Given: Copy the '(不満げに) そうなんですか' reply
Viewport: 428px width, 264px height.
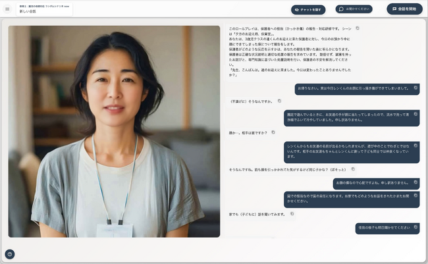Looking at the screenshot, I should (x=279, y=101).
